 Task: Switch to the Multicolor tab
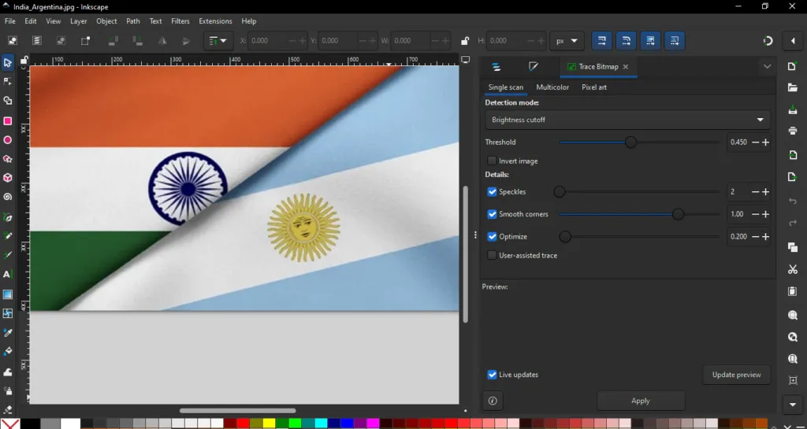[552, 87]
